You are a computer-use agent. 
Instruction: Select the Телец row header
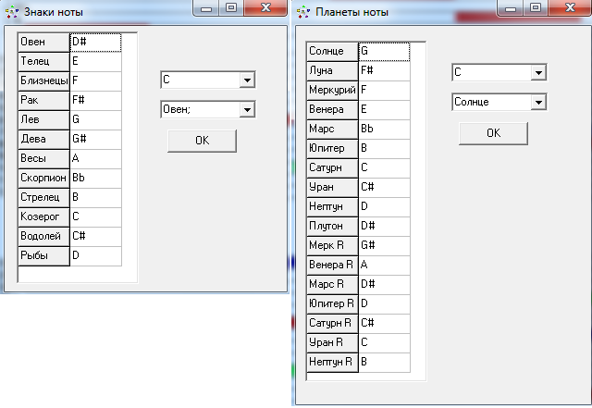point(43,62)
